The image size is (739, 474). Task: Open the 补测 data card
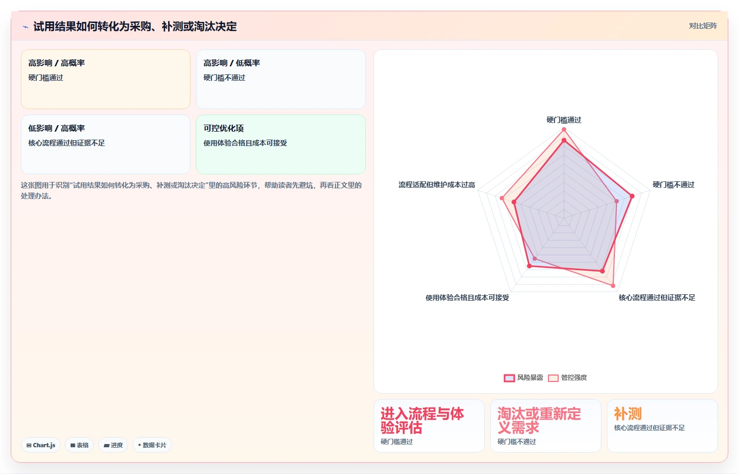pos(662,426)
